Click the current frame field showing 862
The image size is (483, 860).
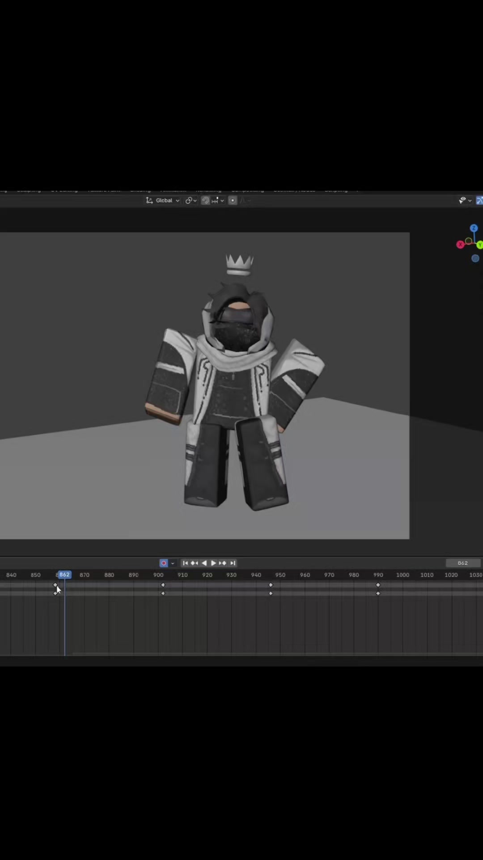(463, 563)
